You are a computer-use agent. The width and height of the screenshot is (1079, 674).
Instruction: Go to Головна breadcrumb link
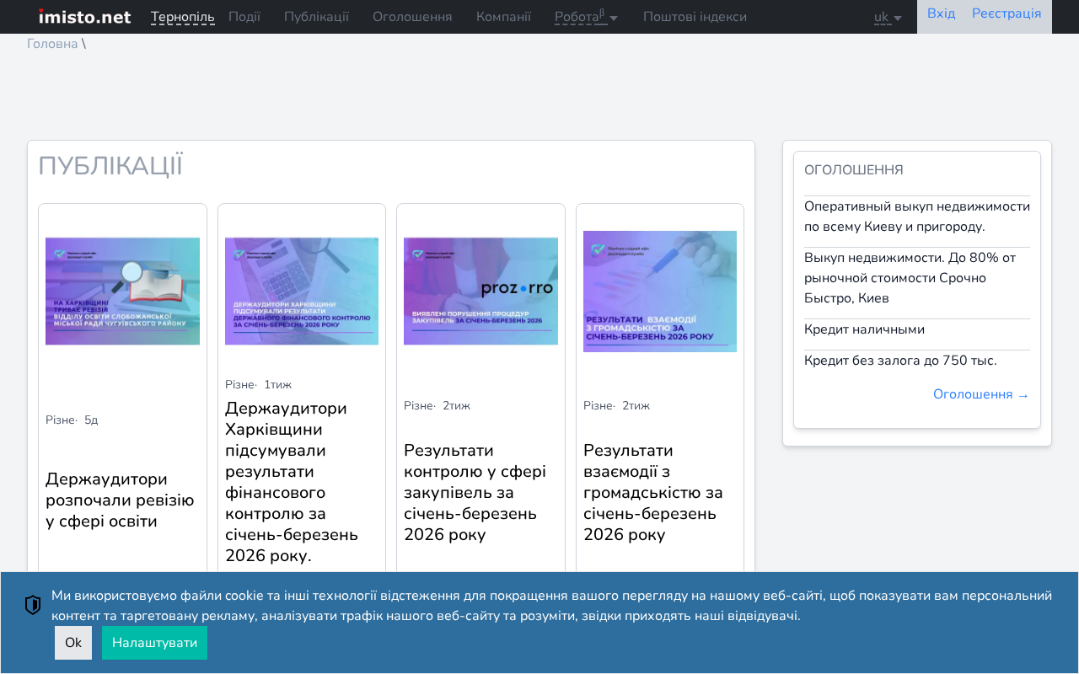click(x=52, y=44)
